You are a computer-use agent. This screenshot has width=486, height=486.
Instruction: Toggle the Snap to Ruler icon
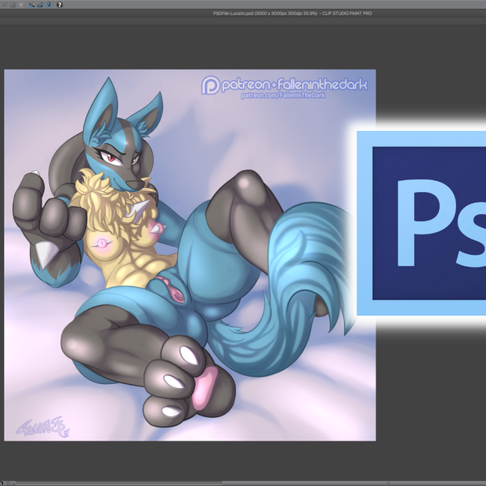pos(31,5)
